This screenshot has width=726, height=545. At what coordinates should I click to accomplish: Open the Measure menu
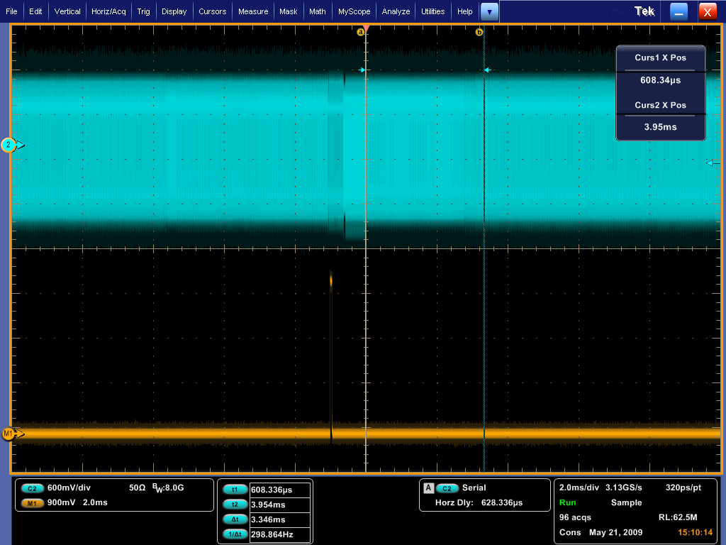(x=253, y=11)
